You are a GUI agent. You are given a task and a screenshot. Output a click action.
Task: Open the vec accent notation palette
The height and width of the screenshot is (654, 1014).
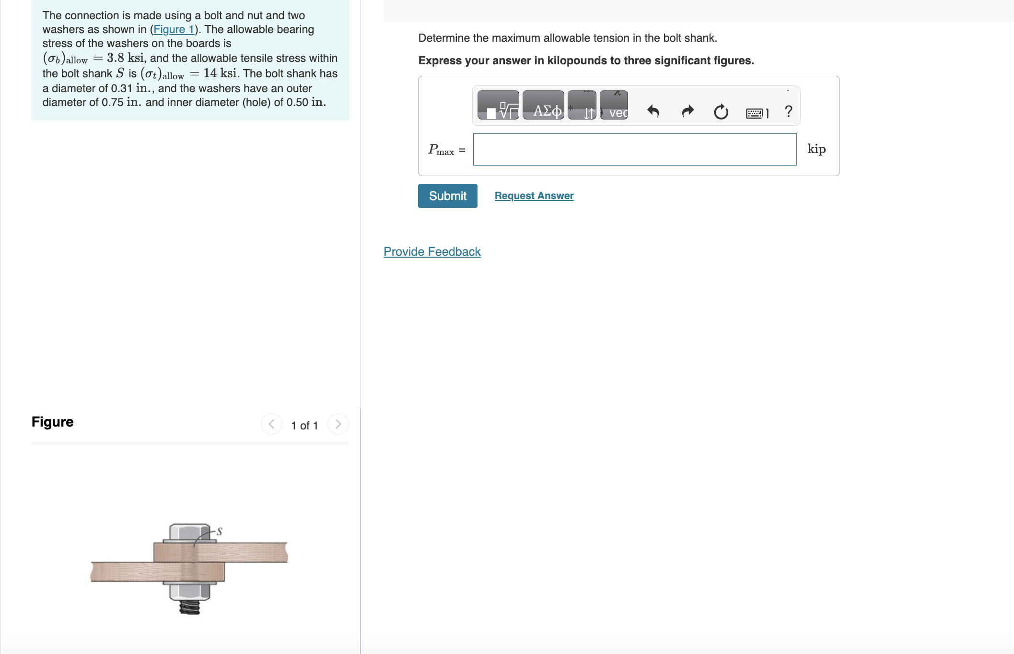pos(614,106)
